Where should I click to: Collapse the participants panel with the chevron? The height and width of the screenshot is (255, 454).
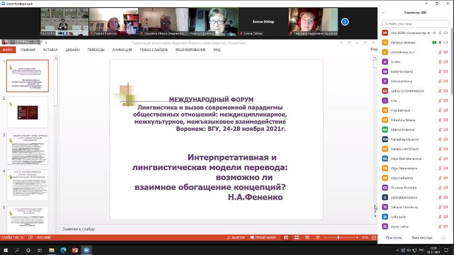point(383,11)
